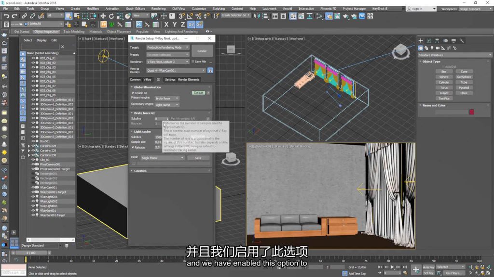Screen dimensions: 494x277
Task: Click the RB toolbar icon
Action: coord(362,16)
